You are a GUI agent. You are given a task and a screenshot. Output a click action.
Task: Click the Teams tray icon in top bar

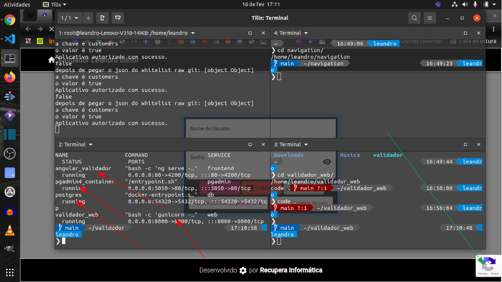coord(438,4)
